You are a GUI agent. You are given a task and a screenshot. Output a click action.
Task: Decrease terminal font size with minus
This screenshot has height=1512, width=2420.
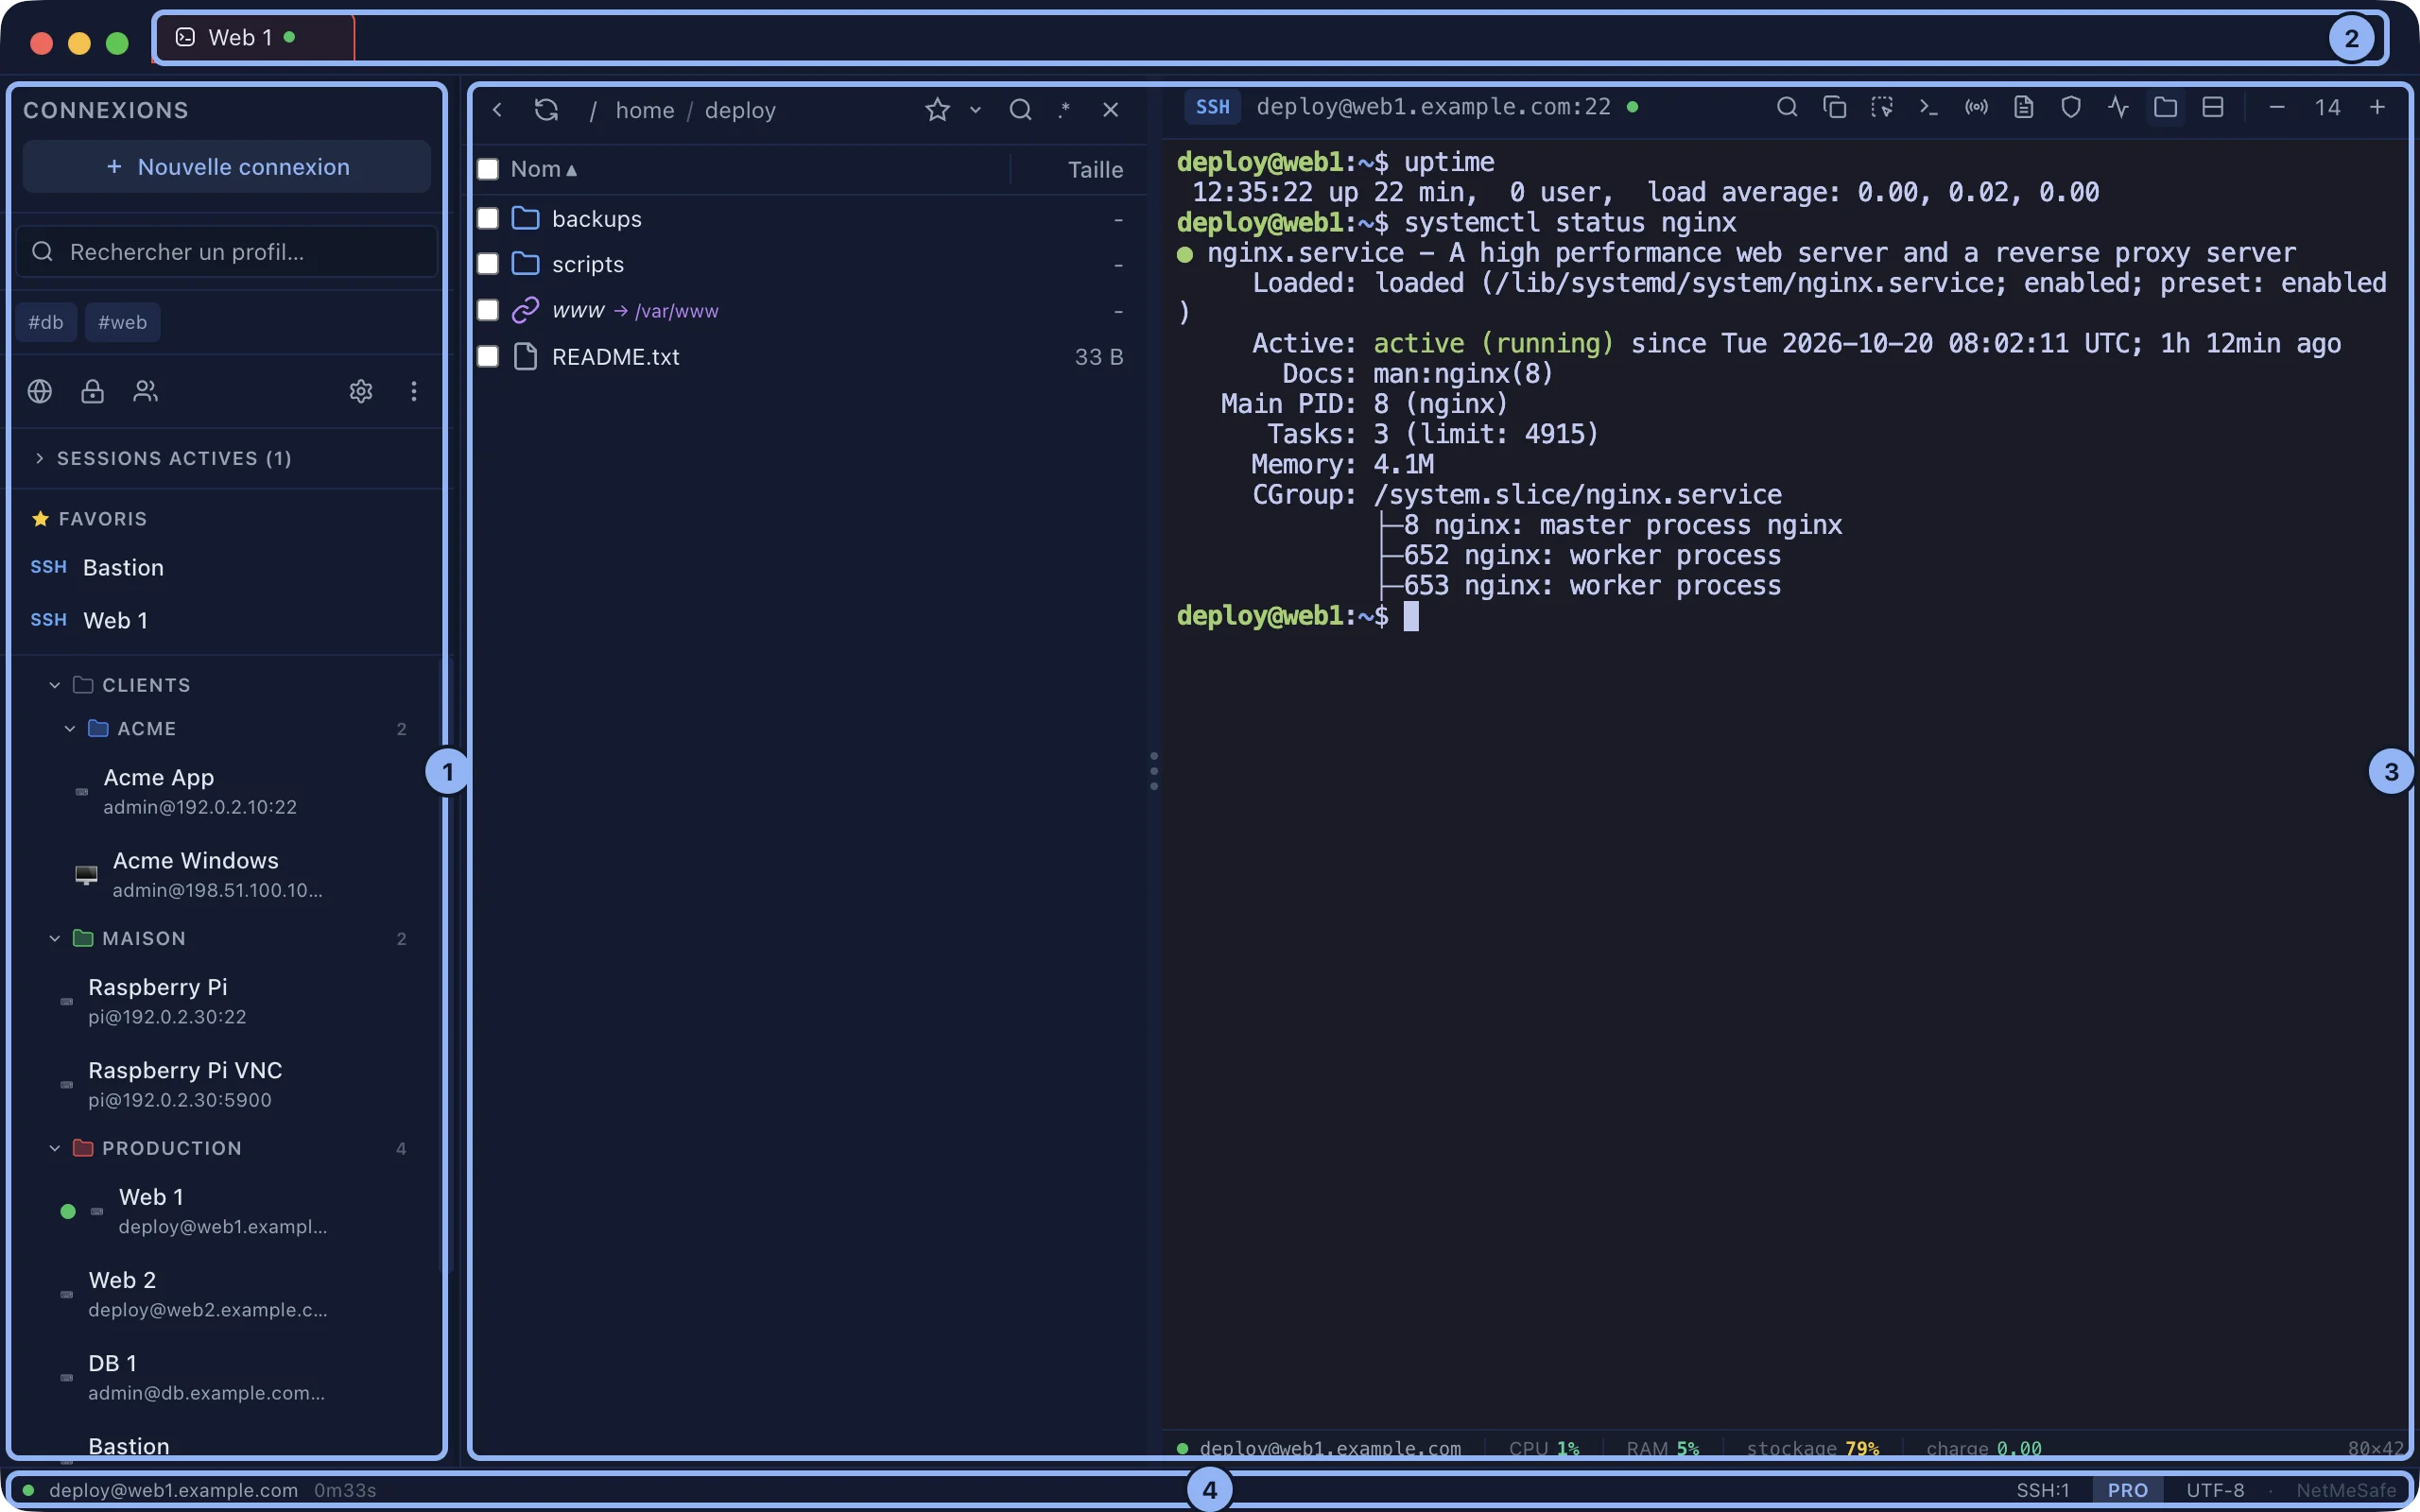pos(2277,107)
